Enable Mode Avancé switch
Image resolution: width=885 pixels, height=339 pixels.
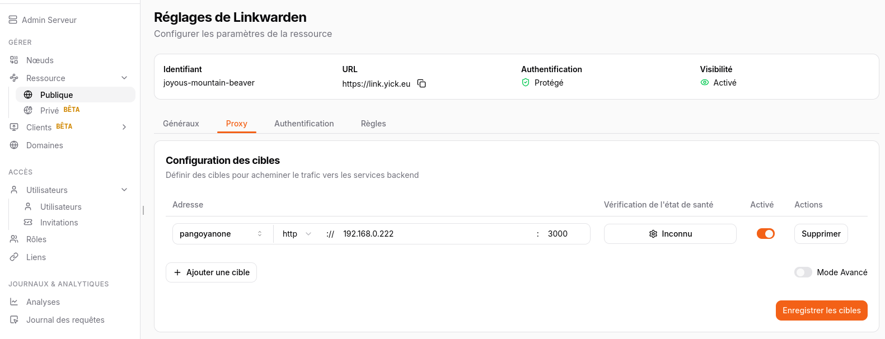tap(803, 272)
